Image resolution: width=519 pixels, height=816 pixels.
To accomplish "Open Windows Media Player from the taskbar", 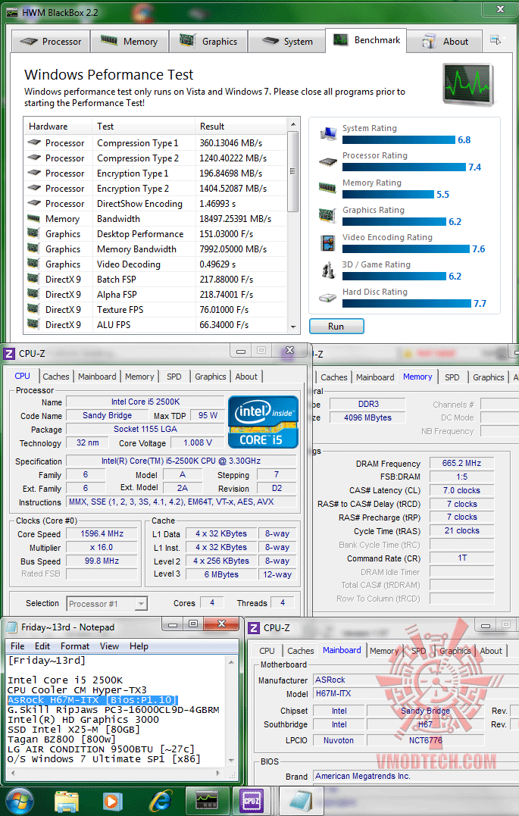I will point(112,801).
